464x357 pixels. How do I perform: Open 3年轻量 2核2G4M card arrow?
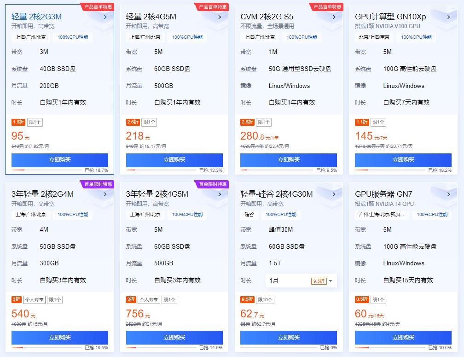(x=105, y=194)
